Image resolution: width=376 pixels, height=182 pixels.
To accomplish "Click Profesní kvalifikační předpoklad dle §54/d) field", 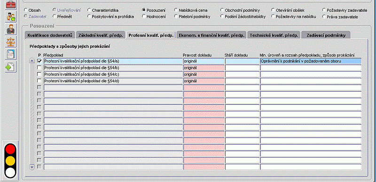I will 113,81.
